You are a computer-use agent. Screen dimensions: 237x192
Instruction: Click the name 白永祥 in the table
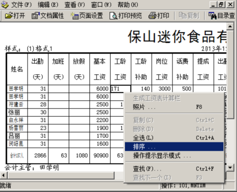[16, 120]
